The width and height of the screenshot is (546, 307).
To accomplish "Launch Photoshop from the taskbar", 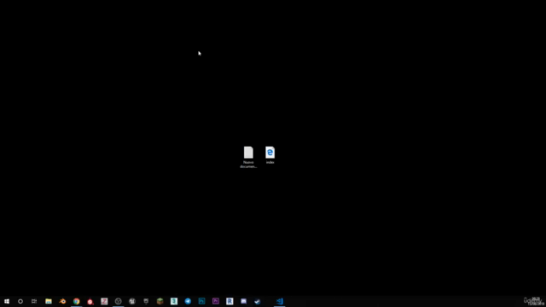I will pos(201,301).
